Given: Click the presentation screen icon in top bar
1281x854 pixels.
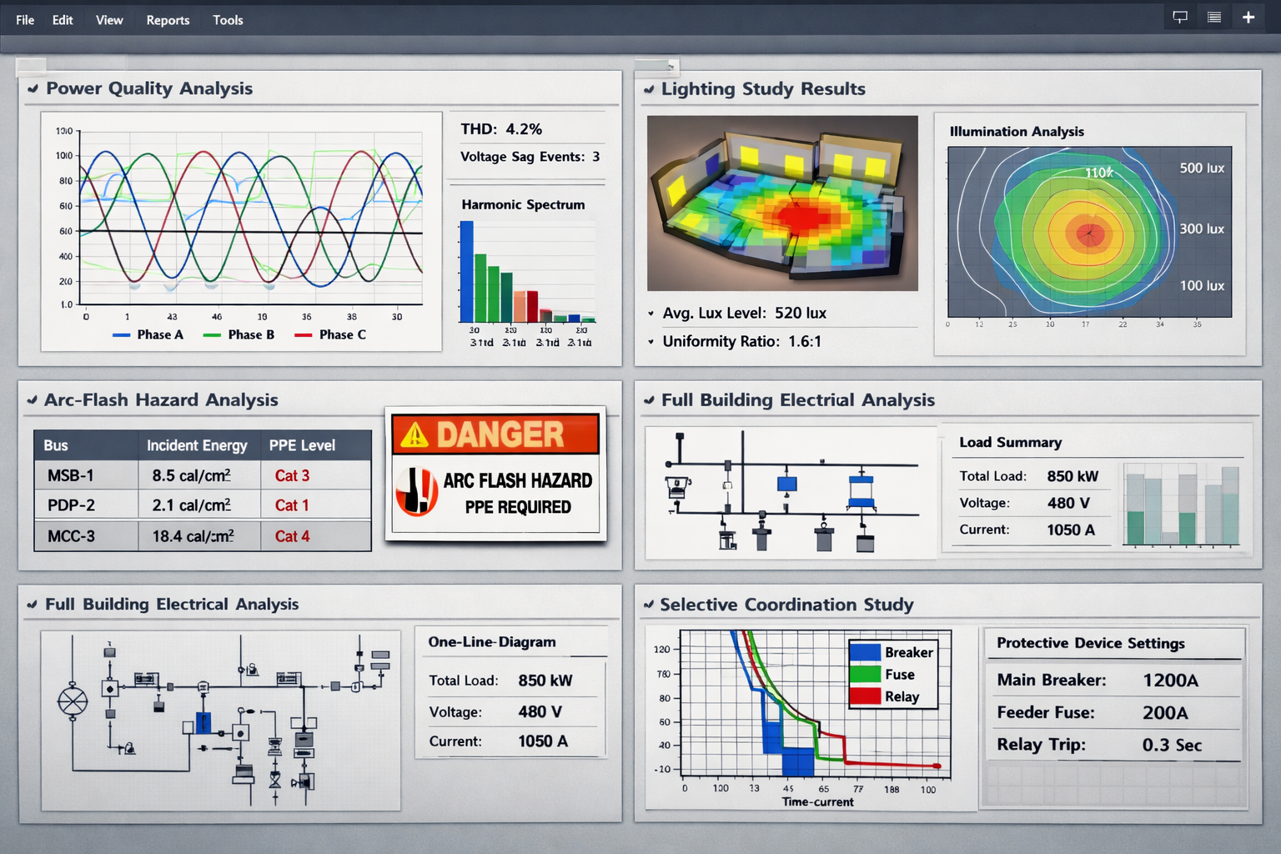Looking at the screenshot, I should pos(1180,17).
